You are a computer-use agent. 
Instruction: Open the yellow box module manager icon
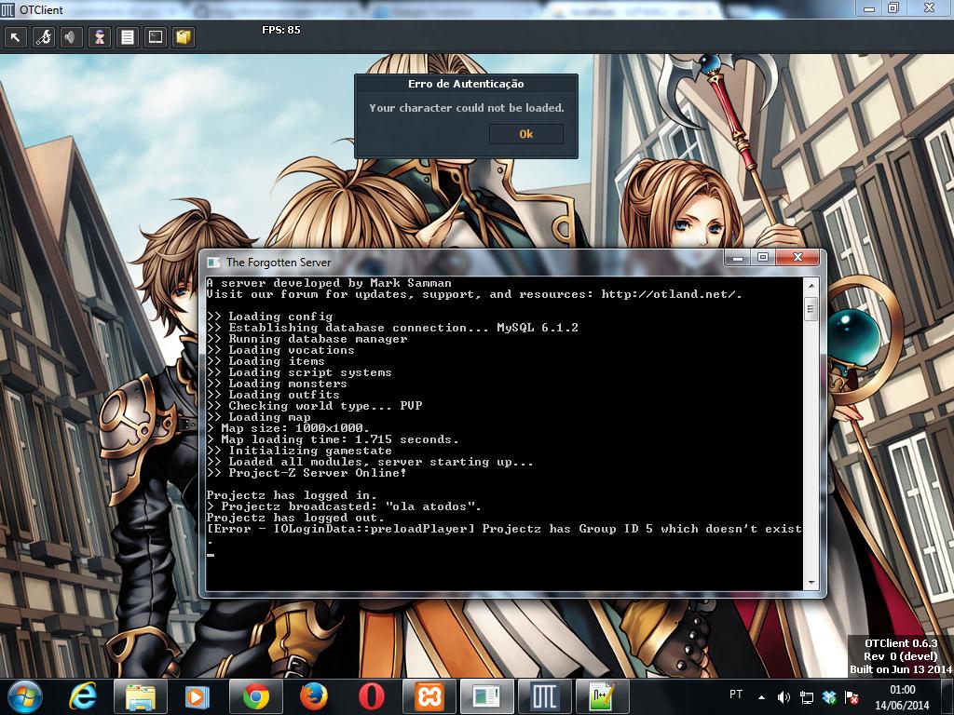click(x=184, y=37)
